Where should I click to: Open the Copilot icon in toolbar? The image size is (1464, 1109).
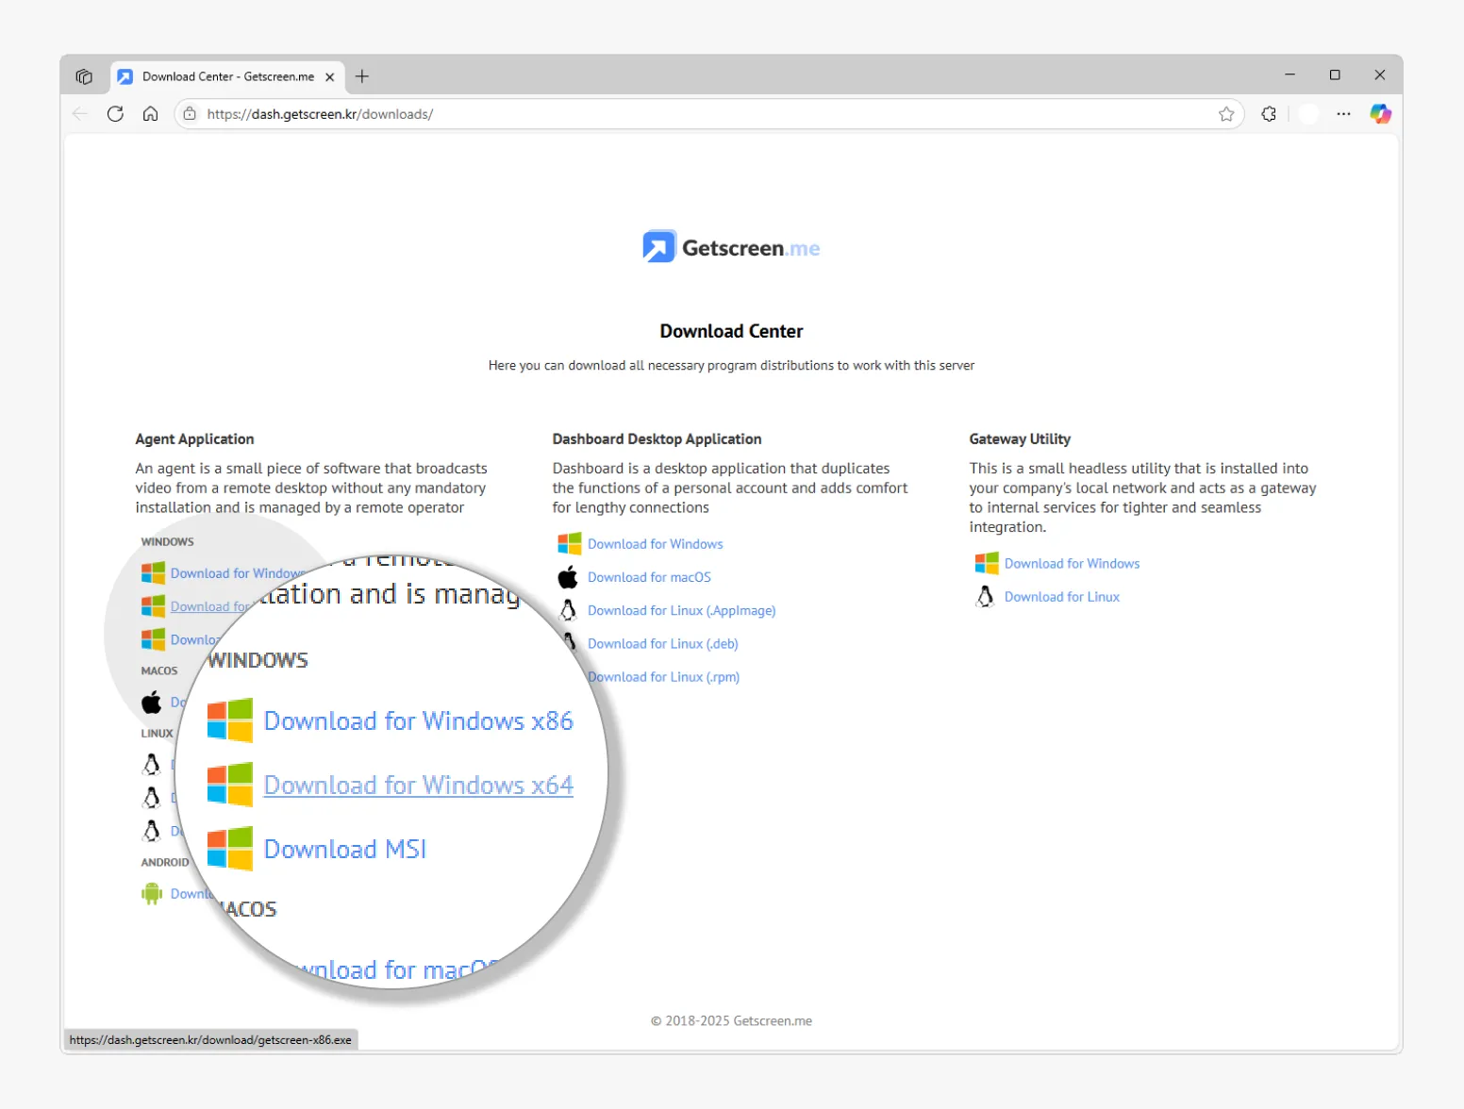pyautogui.click(x=1380, y=114)
